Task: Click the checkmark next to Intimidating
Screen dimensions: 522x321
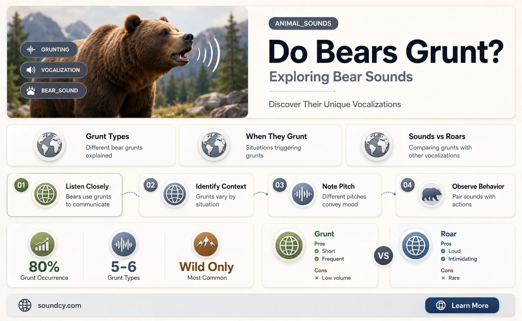Action: point(443,259)
